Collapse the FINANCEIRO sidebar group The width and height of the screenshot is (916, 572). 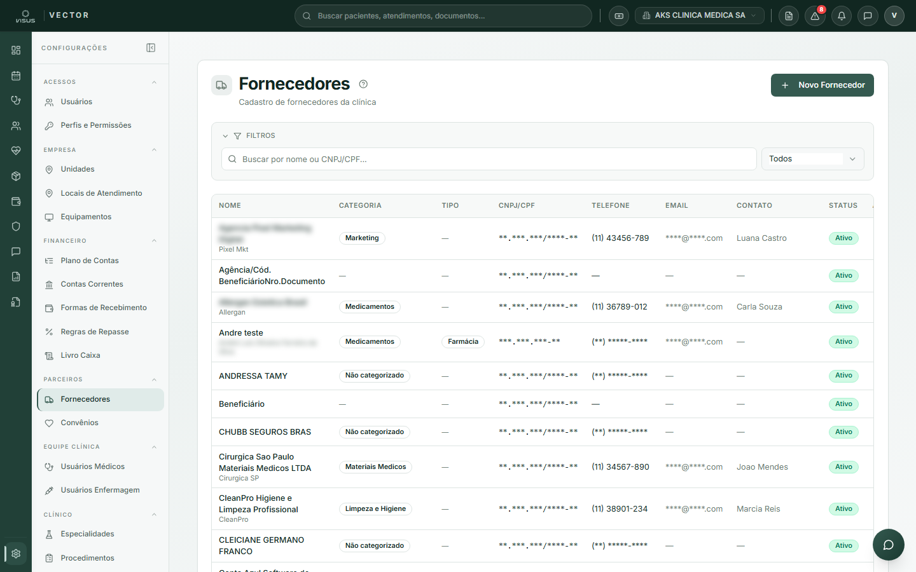pos(101,241)
